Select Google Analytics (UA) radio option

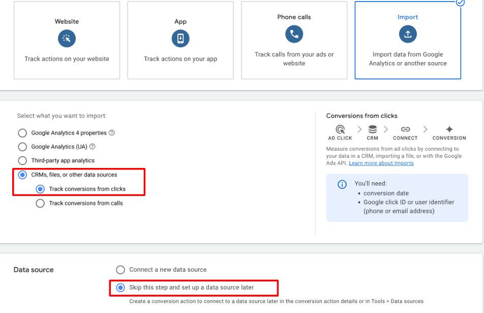coord(22,147)
